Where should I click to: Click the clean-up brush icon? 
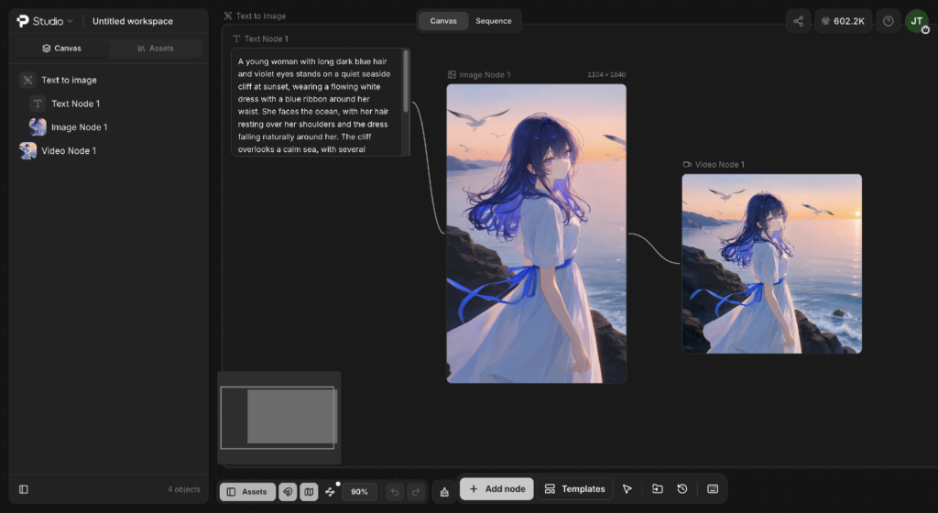tap(444, 492)
